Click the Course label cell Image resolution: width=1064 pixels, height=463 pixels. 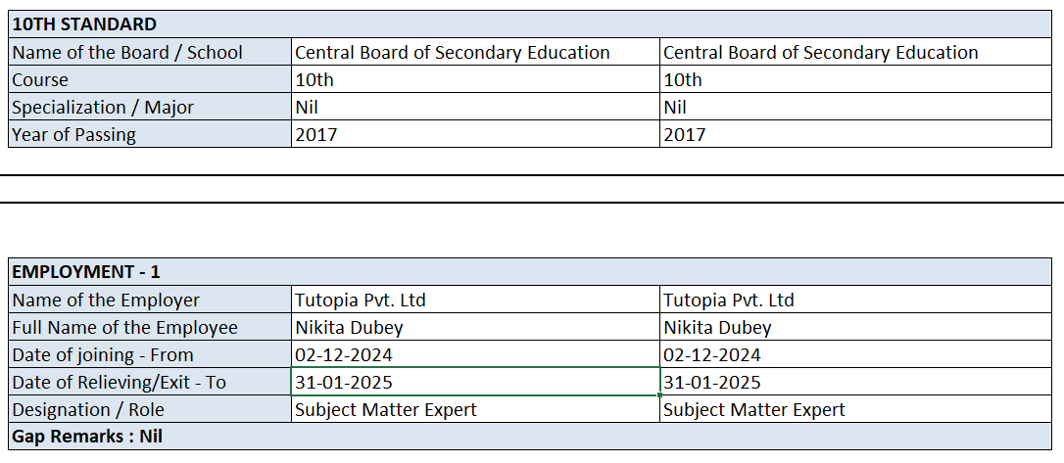coord(41,80)
